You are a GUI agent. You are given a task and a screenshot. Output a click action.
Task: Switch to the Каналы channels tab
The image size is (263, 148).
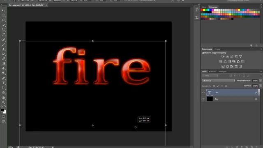pos(212,72)
